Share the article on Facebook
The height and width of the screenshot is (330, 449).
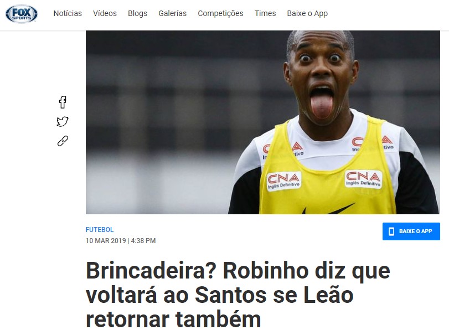[x=63, y=102]
